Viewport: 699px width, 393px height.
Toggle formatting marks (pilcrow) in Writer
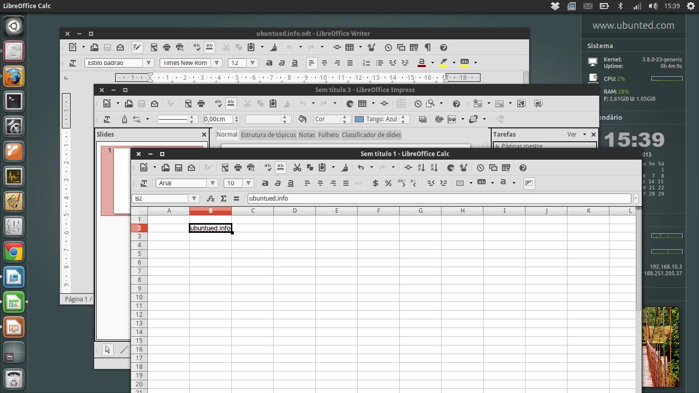point(427,48)
